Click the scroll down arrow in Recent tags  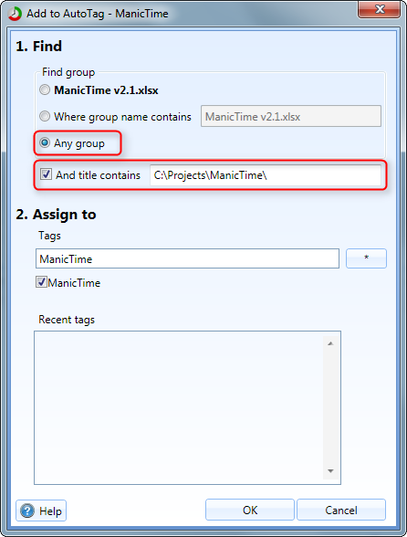click(330, 471)
